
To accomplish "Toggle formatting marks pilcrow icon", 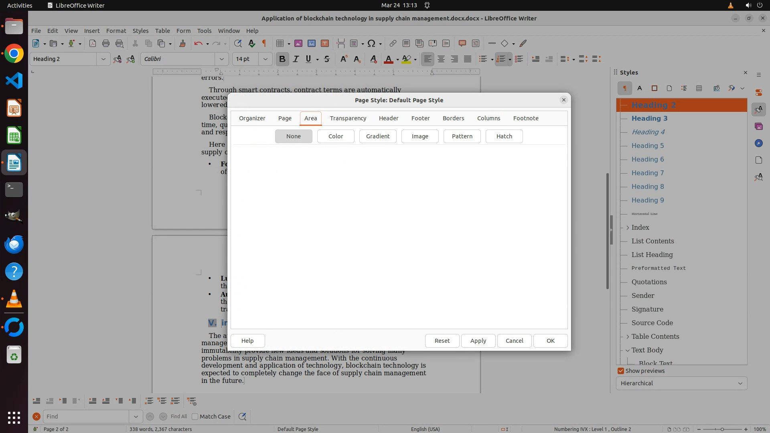I will pos(264,43).
